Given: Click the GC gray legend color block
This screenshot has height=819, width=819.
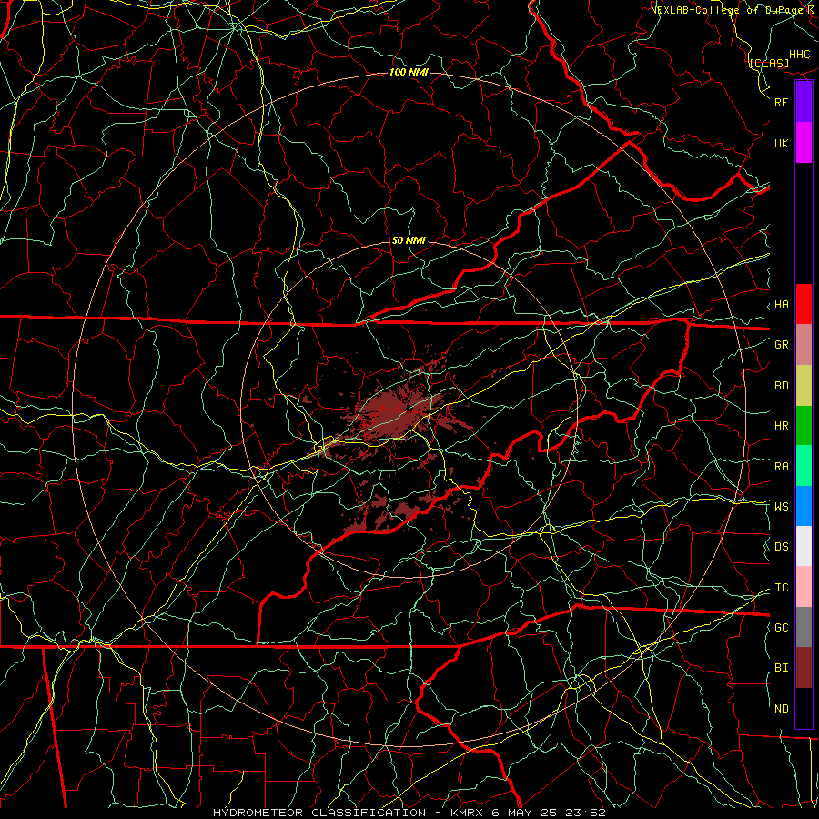Looking at the screenshot, I should (x=804, y=627).
